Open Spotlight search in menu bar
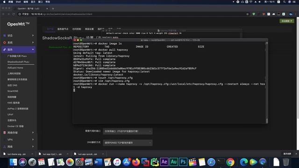 285,2
